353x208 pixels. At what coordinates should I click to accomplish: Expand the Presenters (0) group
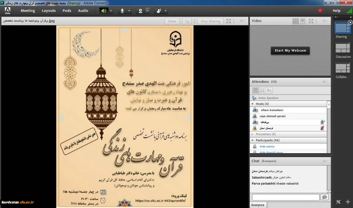coord(253,134)
